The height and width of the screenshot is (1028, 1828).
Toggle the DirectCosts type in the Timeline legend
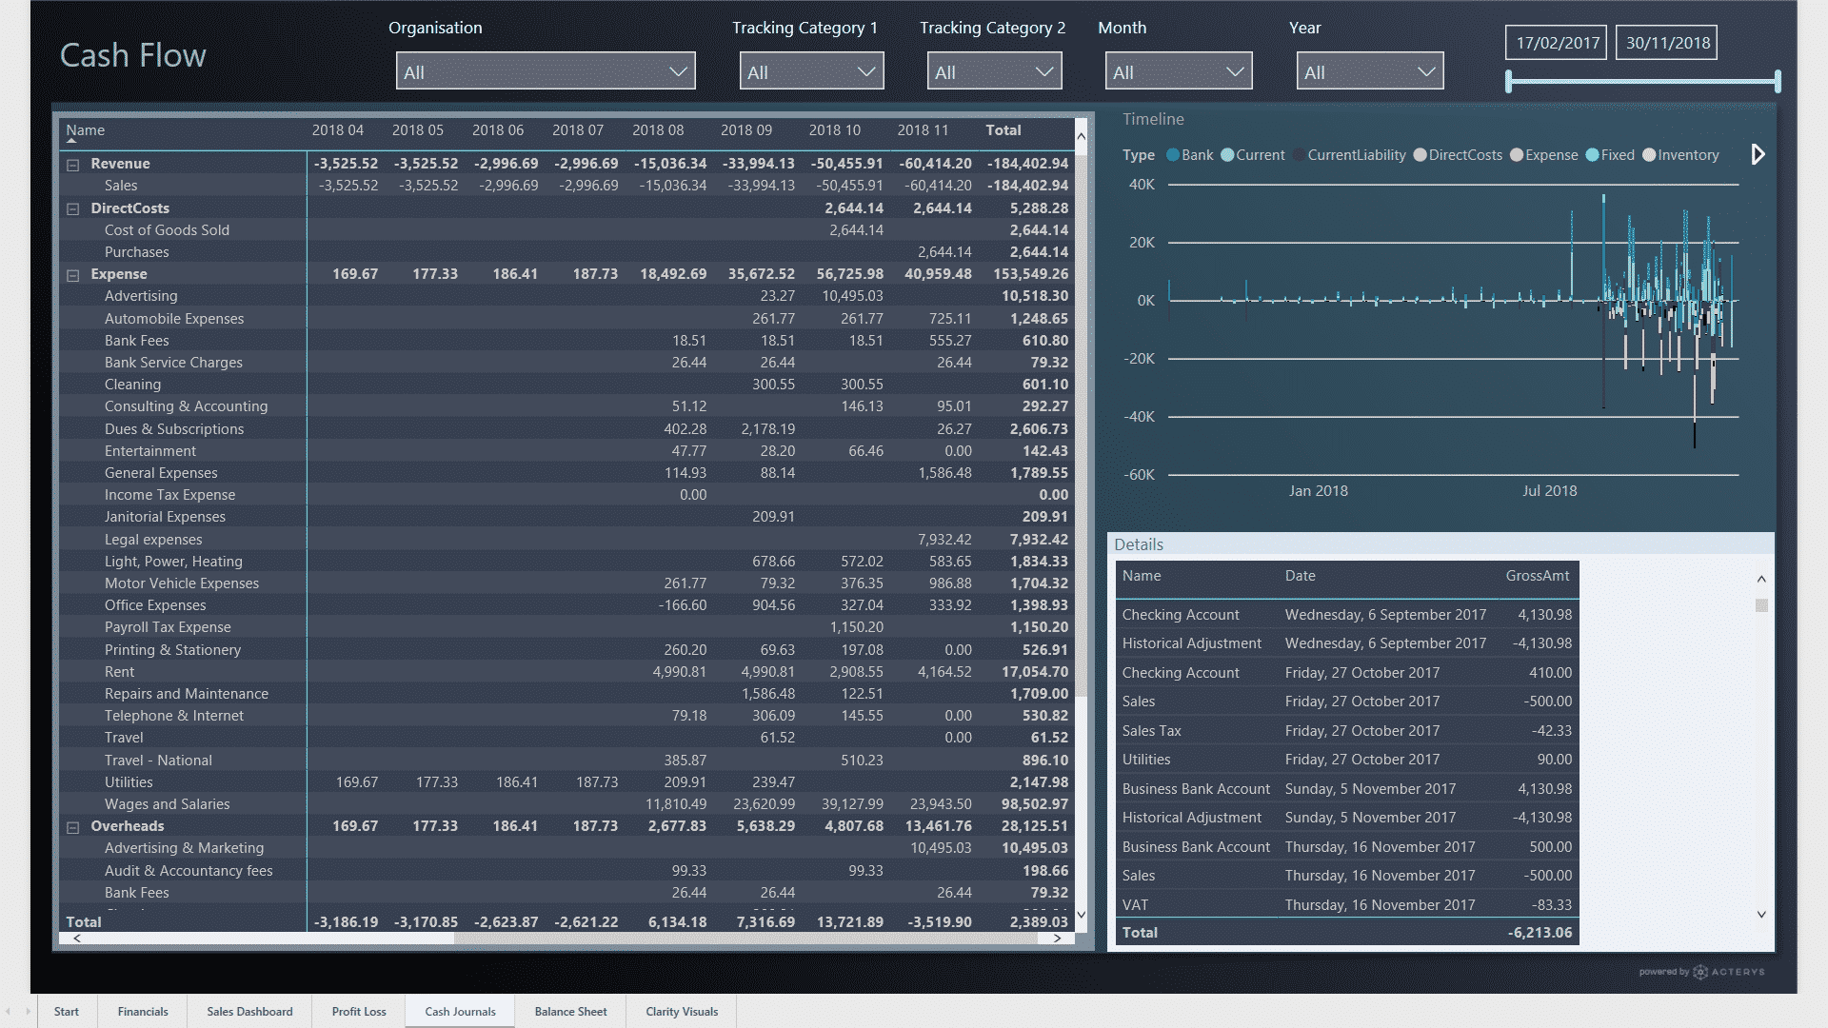point(1421,154)
